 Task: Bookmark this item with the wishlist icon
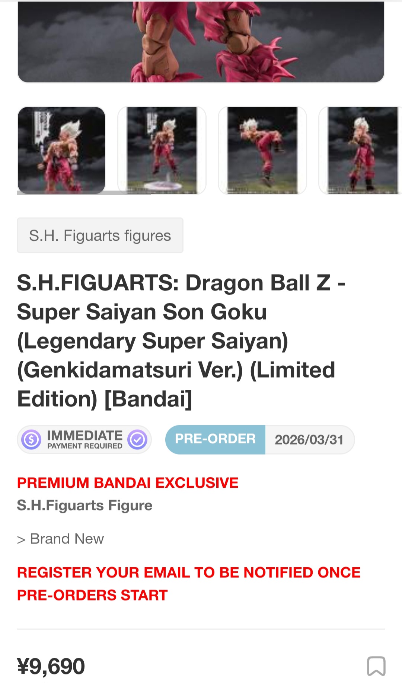[376, 666]
